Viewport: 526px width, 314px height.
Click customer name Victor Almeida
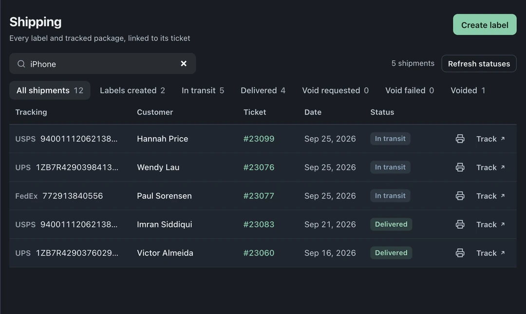[165, 253]
